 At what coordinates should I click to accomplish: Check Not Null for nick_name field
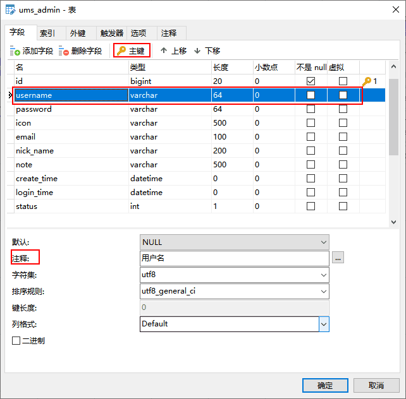[x=311, y=151]
